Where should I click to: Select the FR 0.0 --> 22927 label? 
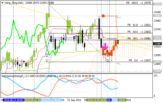tap(140, 60)
